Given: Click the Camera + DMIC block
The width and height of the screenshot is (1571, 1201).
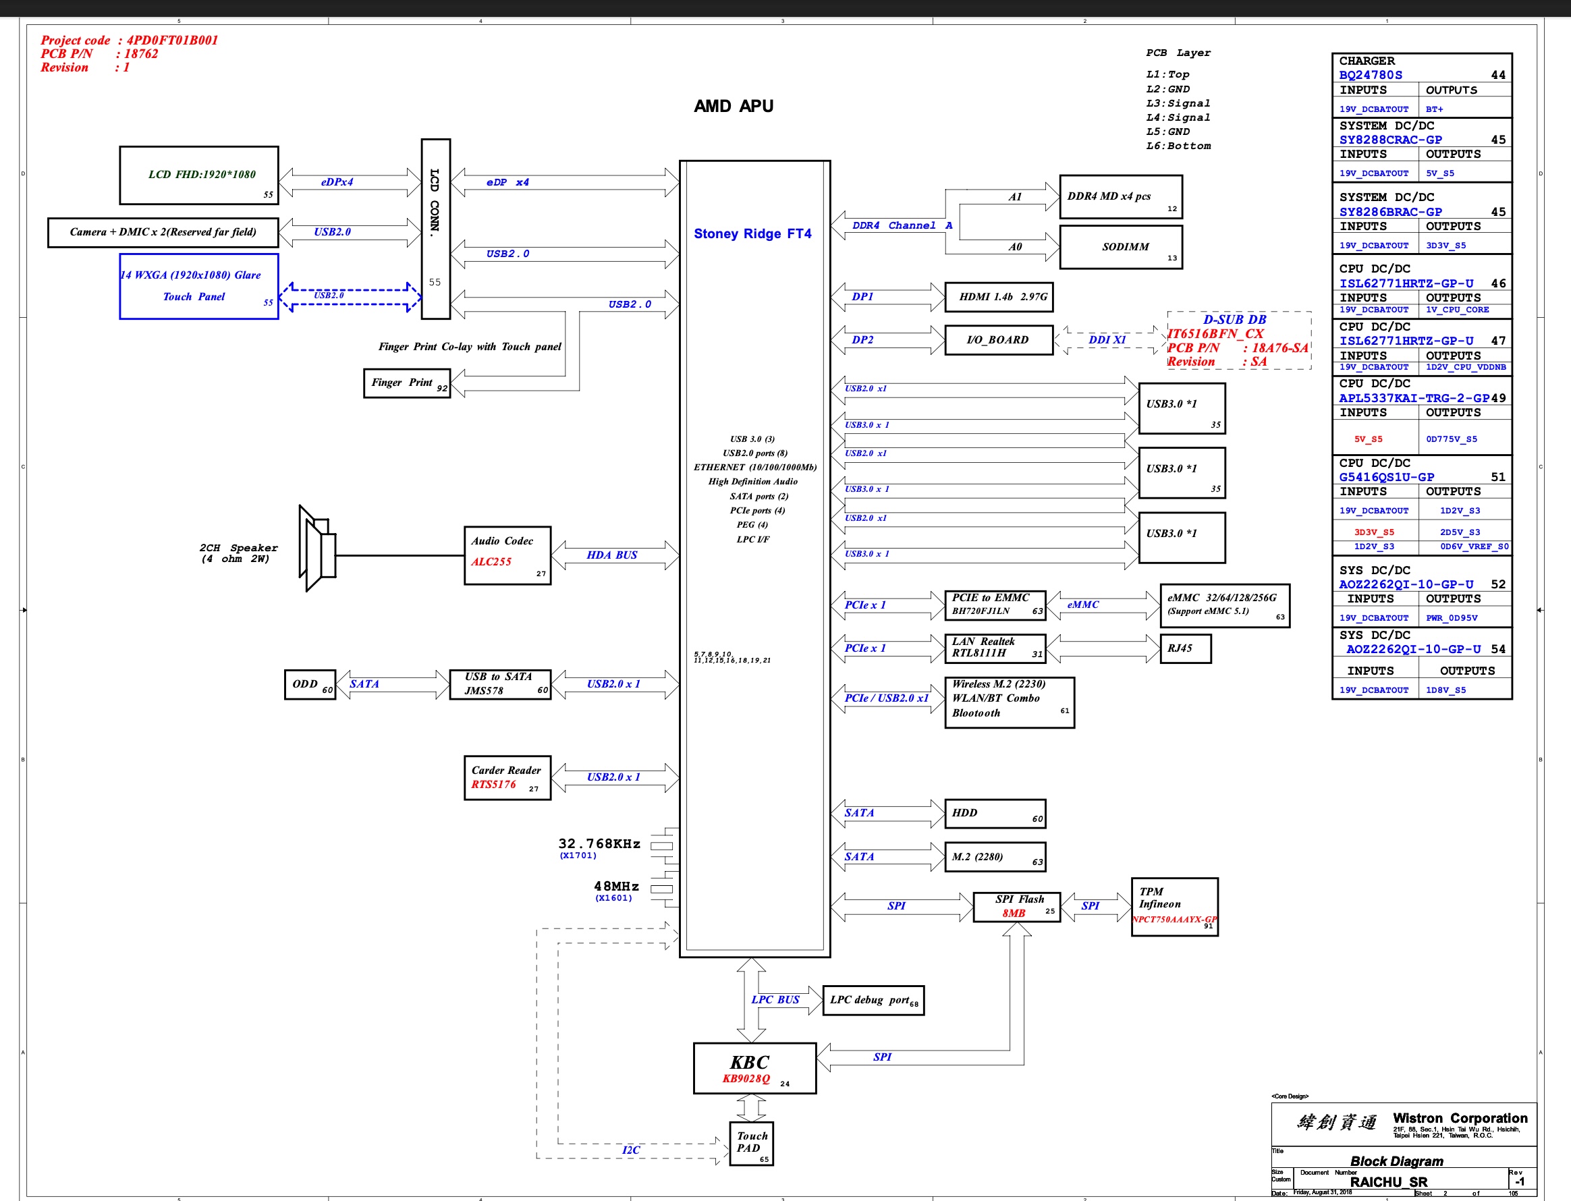Looking at the screenshot, I should coord(163,232).
